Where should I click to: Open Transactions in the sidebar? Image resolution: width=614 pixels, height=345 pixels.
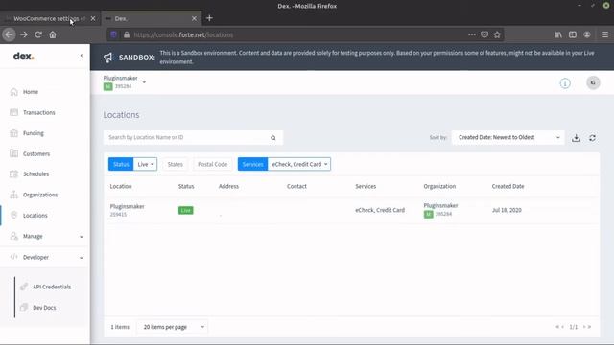[x=38, y=113]
